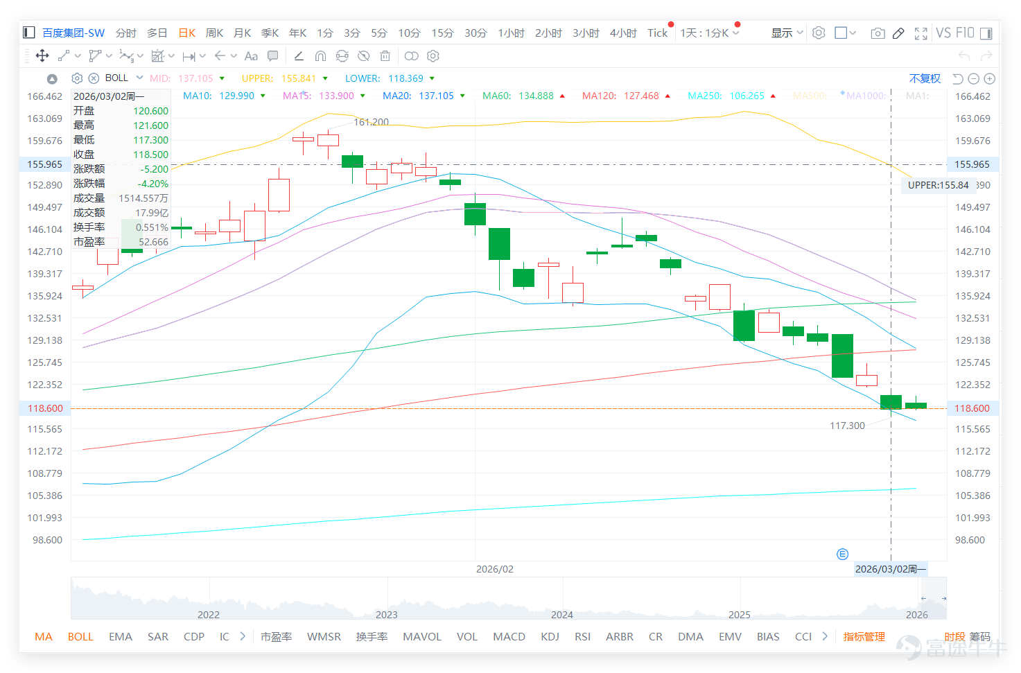The image size is (1021, 673).
Task: Select the 1小时 timeframe
Action: 511,33
